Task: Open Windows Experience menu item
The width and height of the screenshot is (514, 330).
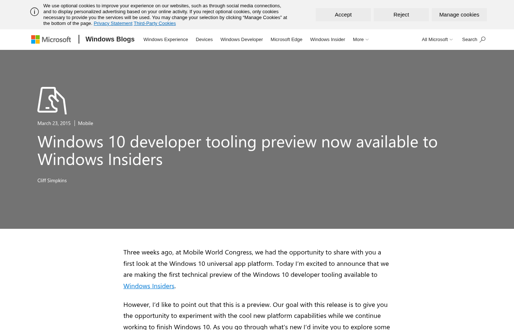Action: pos(166,40)
